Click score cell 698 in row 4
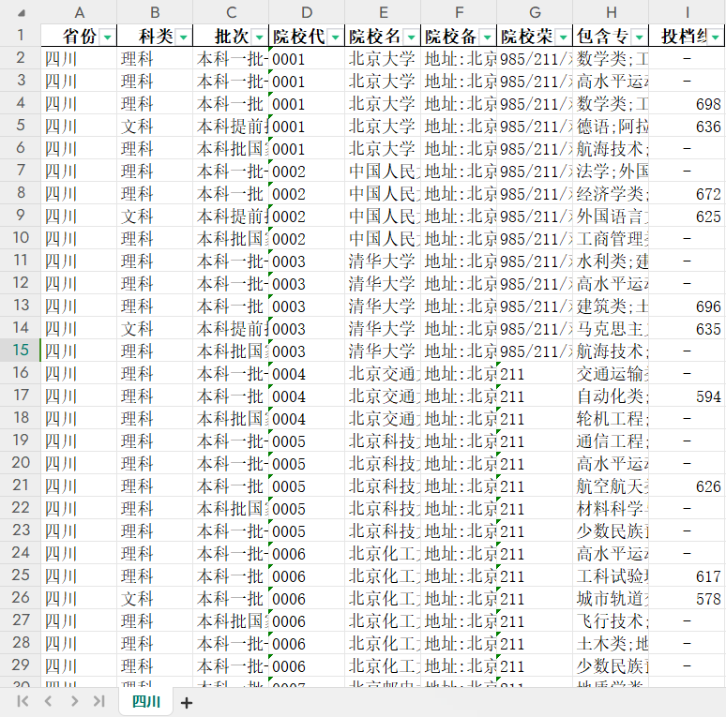726x717 pixels. tap(688, 103)
